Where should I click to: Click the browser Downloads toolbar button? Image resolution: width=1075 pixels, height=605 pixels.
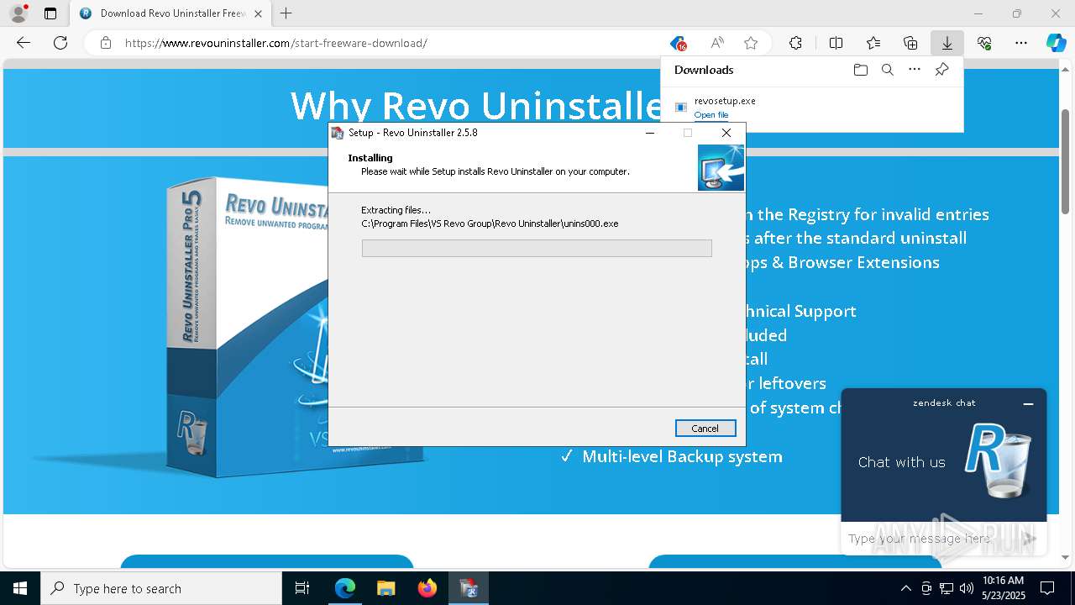[947, 43]
